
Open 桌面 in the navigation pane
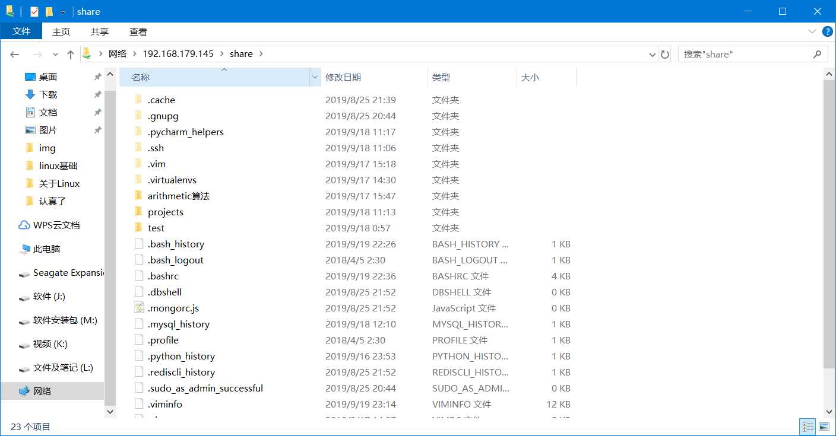(x=48, y=77)
